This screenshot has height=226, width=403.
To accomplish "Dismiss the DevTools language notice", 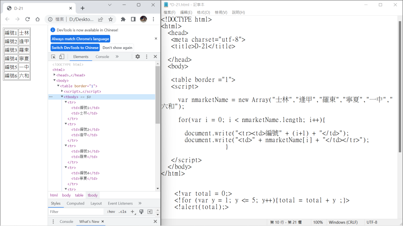I will [156, 38].
